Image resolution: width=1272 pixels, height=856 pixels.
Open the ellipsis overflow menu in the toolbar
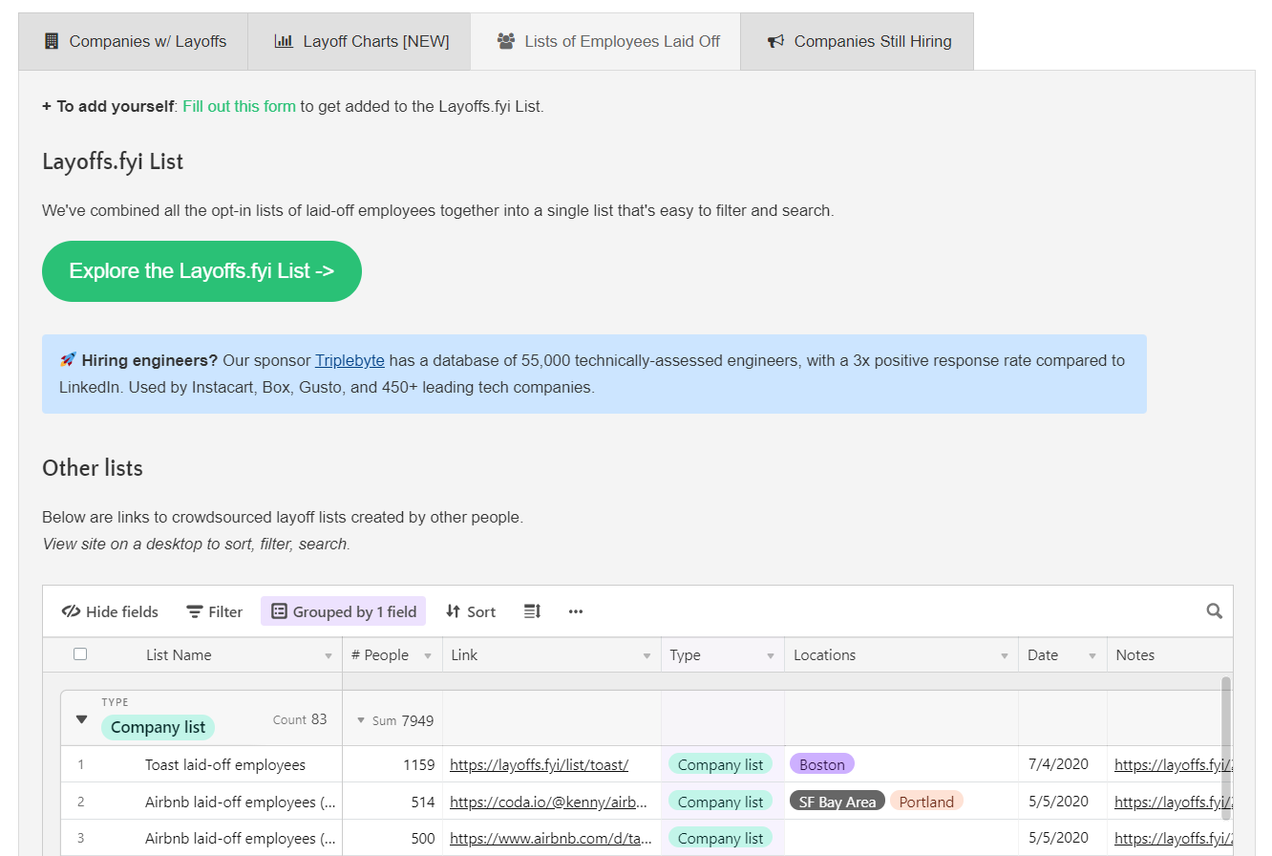click(575, 611)
